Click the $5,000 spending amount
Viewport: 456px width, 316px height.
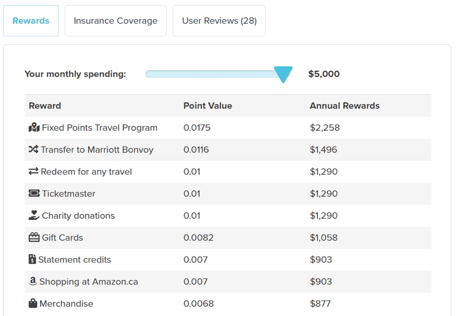[324, 74]
